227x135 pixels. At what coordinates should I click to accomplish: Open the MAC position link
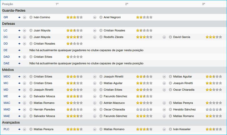pos(7,103)
